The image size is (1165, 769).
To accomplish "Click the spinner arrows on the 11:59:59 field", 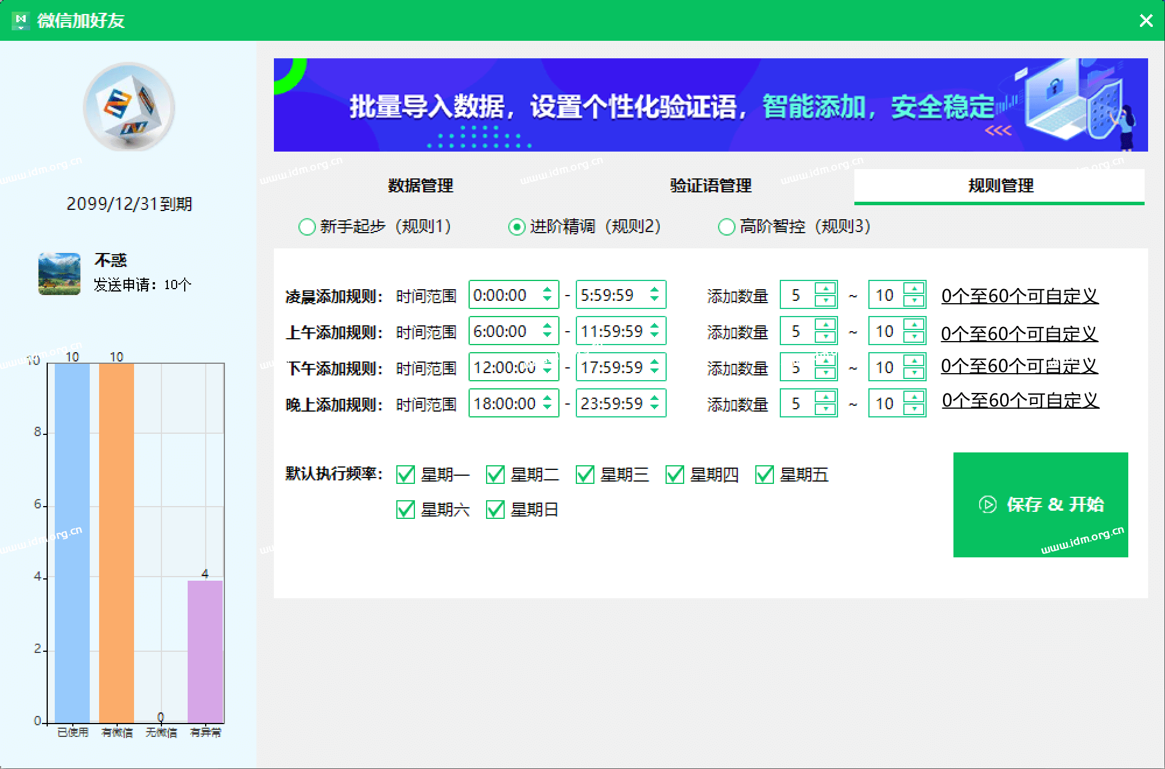I will coord(654,331).
